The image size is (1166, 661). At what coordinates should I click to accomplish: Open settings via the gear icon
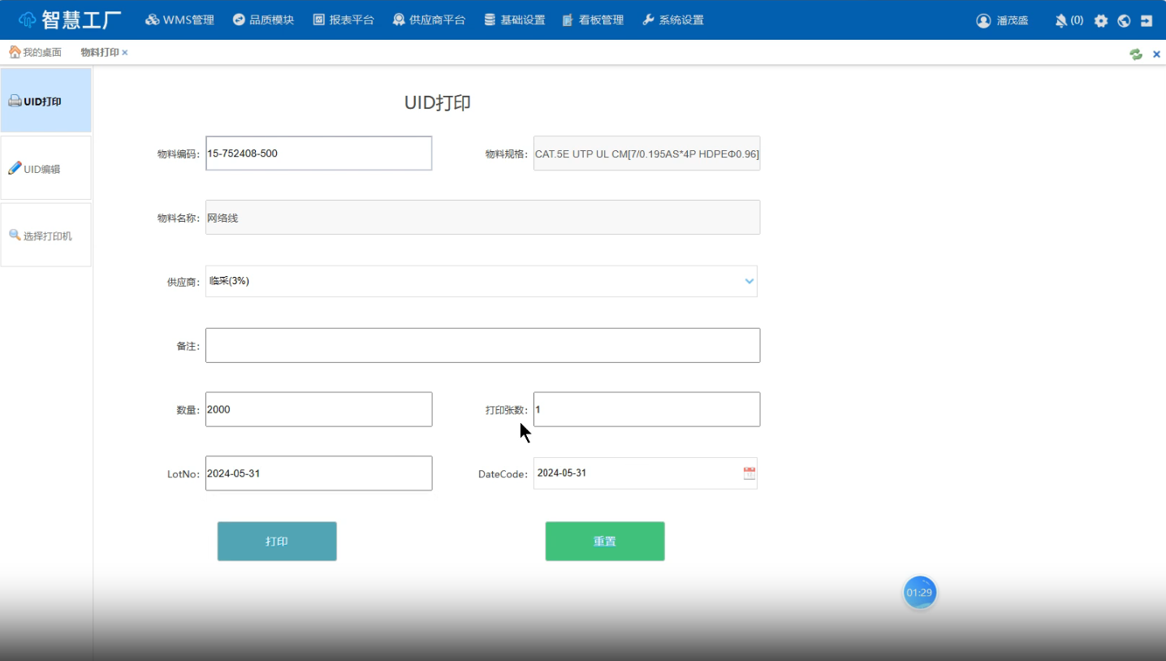1101,21
